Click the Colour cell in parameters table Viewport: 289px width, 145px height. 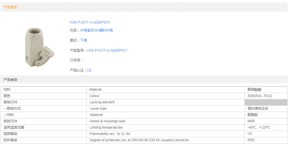pos(94,96)
